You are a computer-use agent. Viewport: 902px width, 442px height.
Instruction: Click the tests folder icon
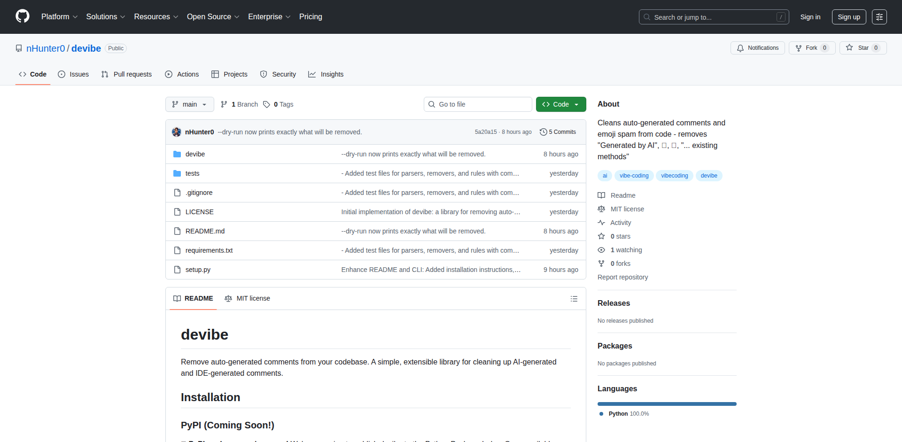pyautogui.click(x=177, y=173)
